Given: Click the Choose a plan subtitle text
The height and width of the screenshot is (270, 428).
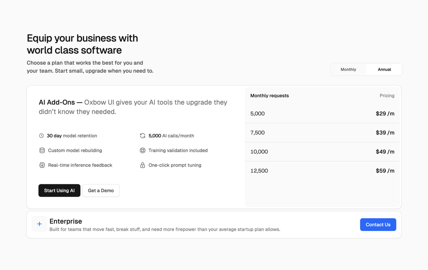Looking at the screenshot, I should (90, 67).
